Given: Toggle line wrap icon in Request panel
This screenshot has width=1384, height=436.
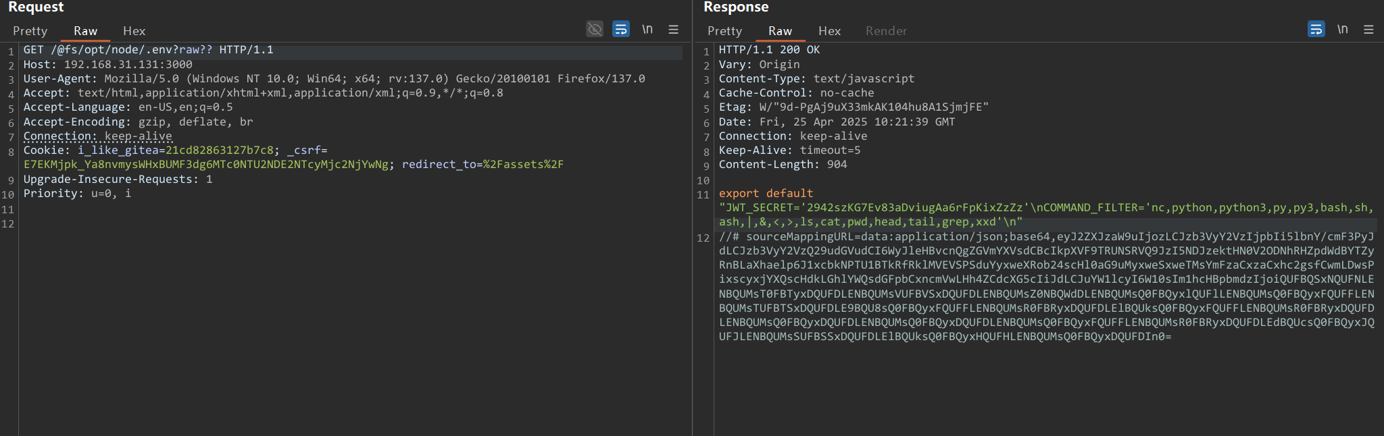Looking at the screenshot, I should click(621, 29).
